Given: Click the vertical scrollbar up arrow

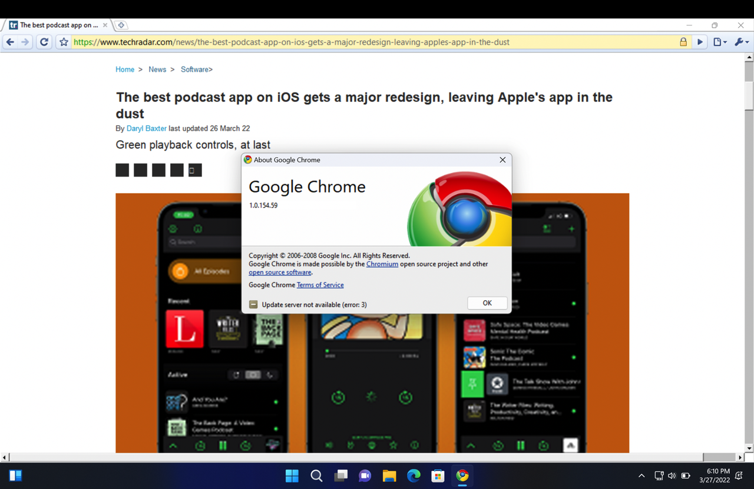Looking at the screenshot, I should point(749,58).
